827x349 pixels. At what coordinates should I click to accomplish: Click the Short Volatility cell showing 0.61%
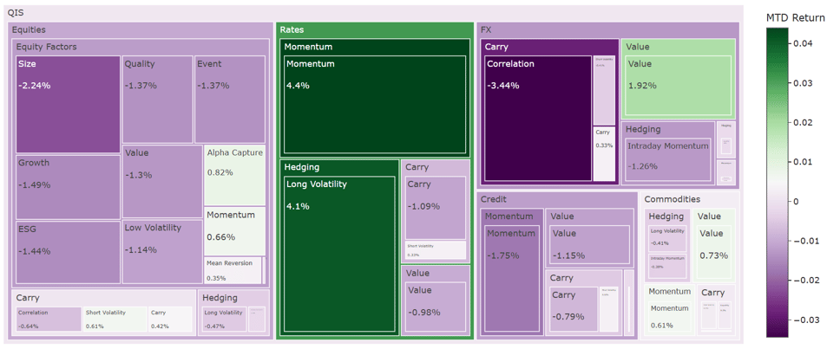[x=115, y=320]
